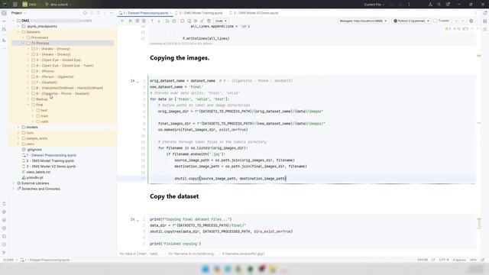Select Scratches and Consoles node

click(40, 189)
